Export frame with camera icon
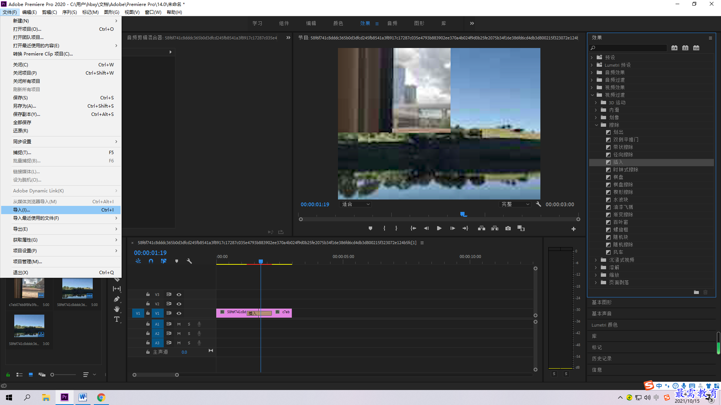The height and width of the screenshot is (405, 721). pyautogui.click(x=508, y=228)
